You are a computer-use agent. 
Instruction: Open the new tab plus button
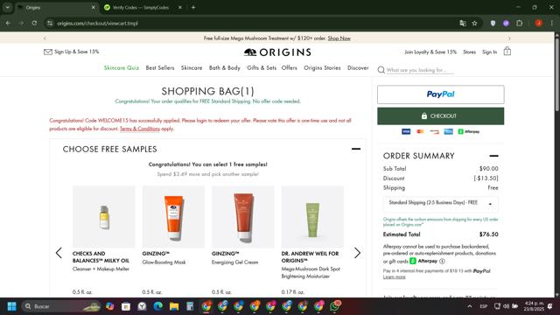[x=193, y=7]
